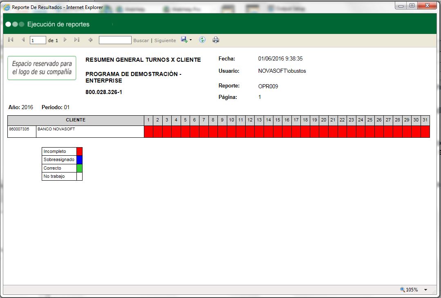
Task: Click red cell under day 28
Action: 397,131
